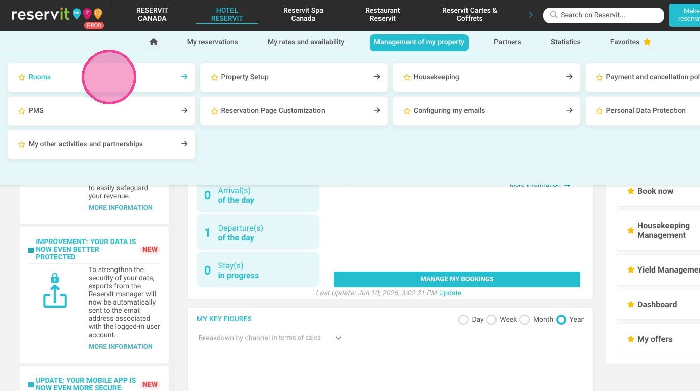
Task: Click My other activities arrow
Action: [184, 144]
